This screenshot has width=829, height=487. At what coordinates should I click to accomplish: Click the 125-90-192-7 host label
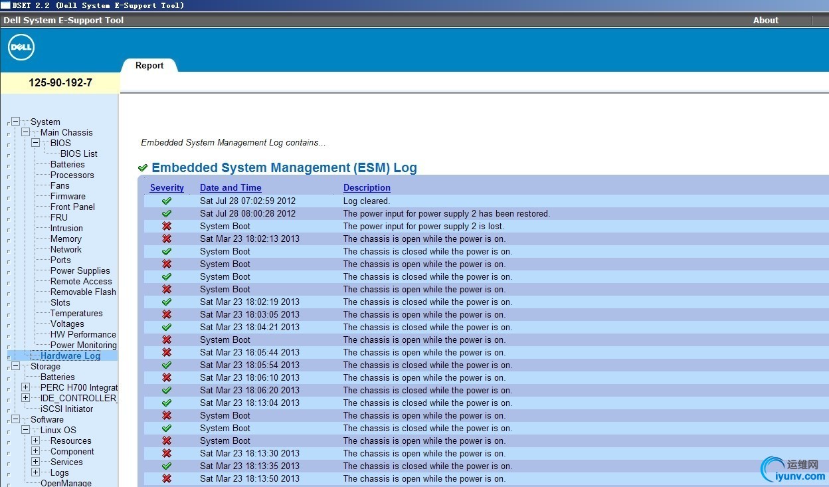click(60, 83)
